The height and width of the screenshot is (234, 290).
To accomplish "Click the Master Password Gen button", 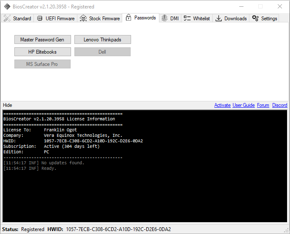I will coord(43,40).
